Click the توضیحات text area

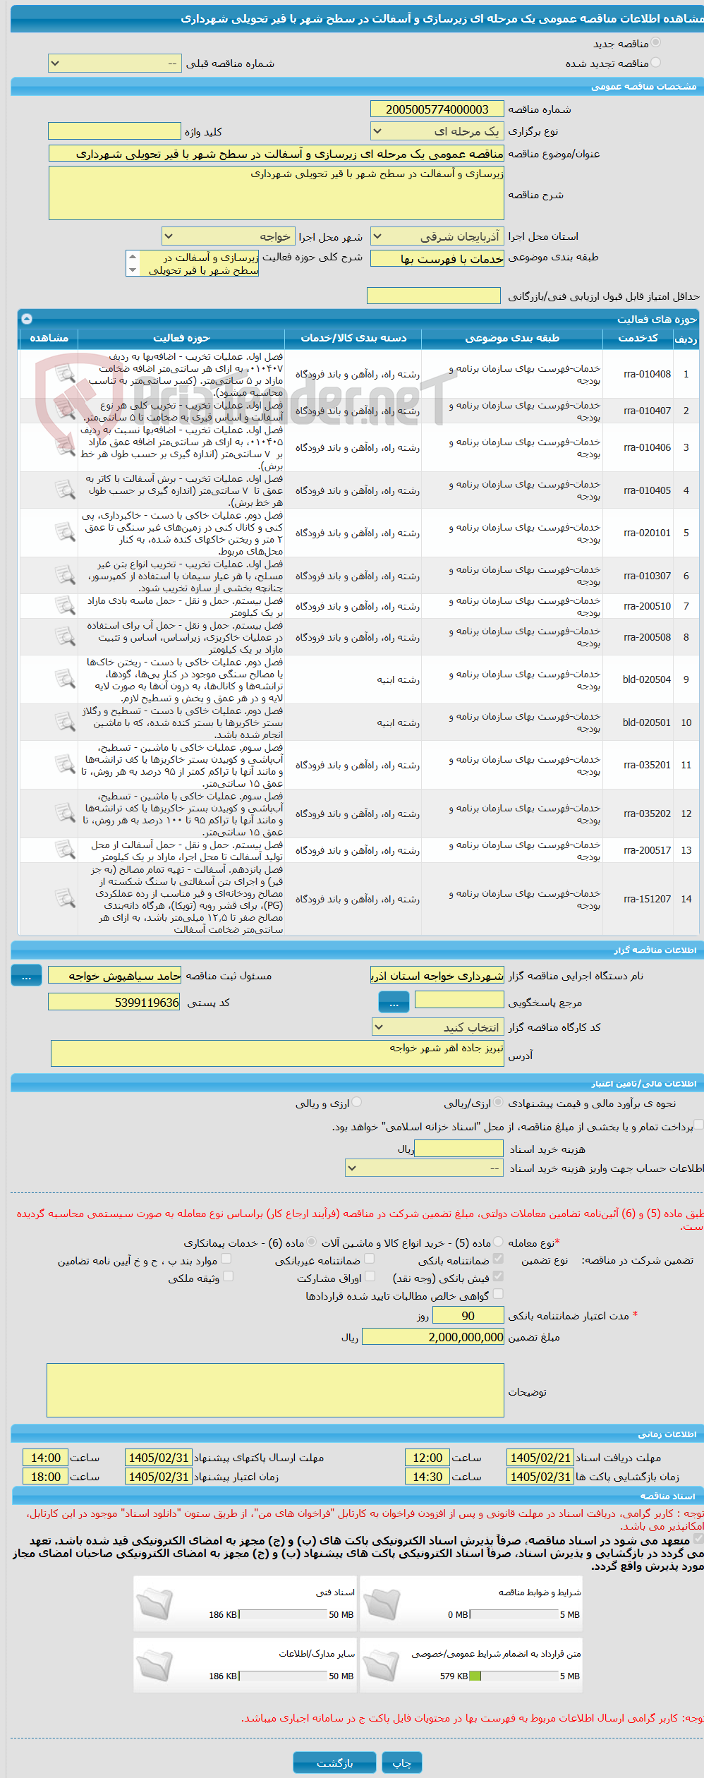coord(275,1391)
